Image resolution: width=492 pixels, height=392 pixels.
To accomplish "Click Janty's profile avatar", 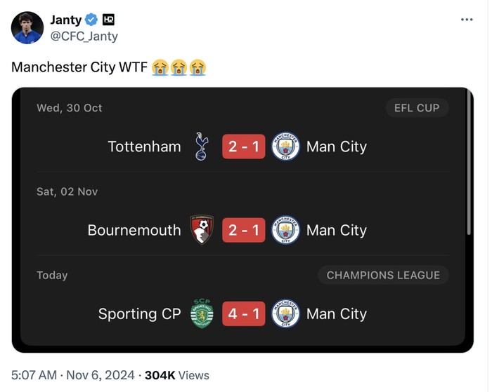I will pos(27,28).
